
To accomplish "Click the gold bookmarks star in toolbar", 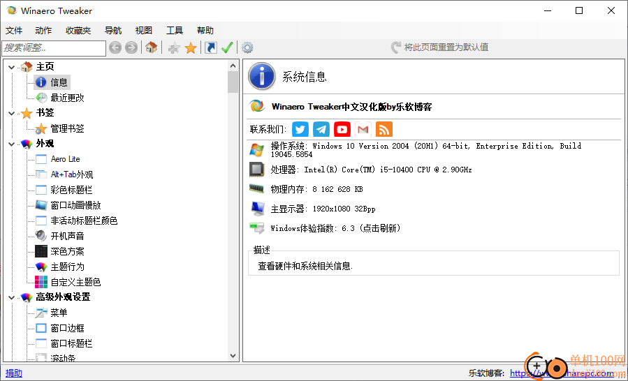I will point(191,48).
